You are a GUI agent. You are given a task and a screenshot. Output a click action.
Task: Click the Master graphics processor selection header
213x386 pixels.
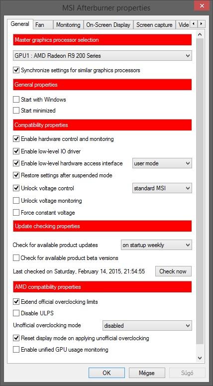point(103,40)
